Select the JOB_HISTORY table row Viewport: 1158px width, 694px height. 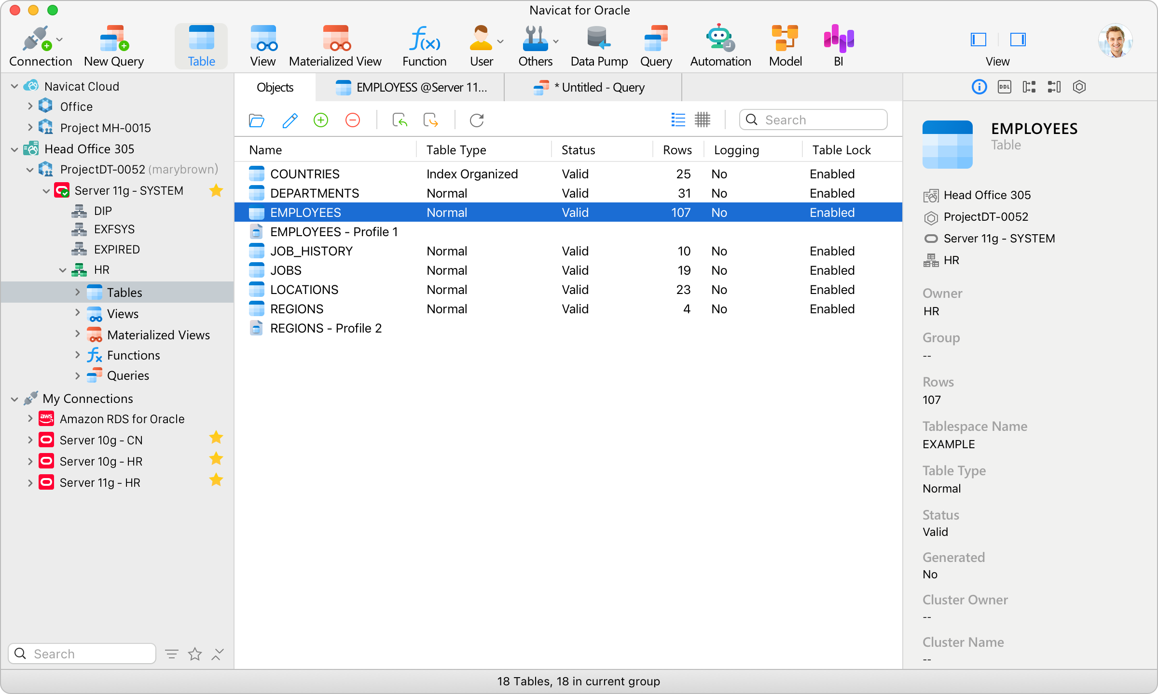click(311, 251)
